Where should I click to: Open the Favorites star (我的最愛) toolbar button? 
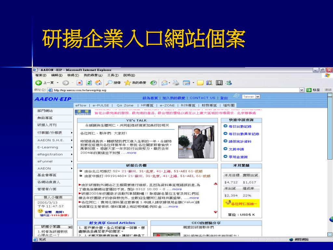click(135, 83)
